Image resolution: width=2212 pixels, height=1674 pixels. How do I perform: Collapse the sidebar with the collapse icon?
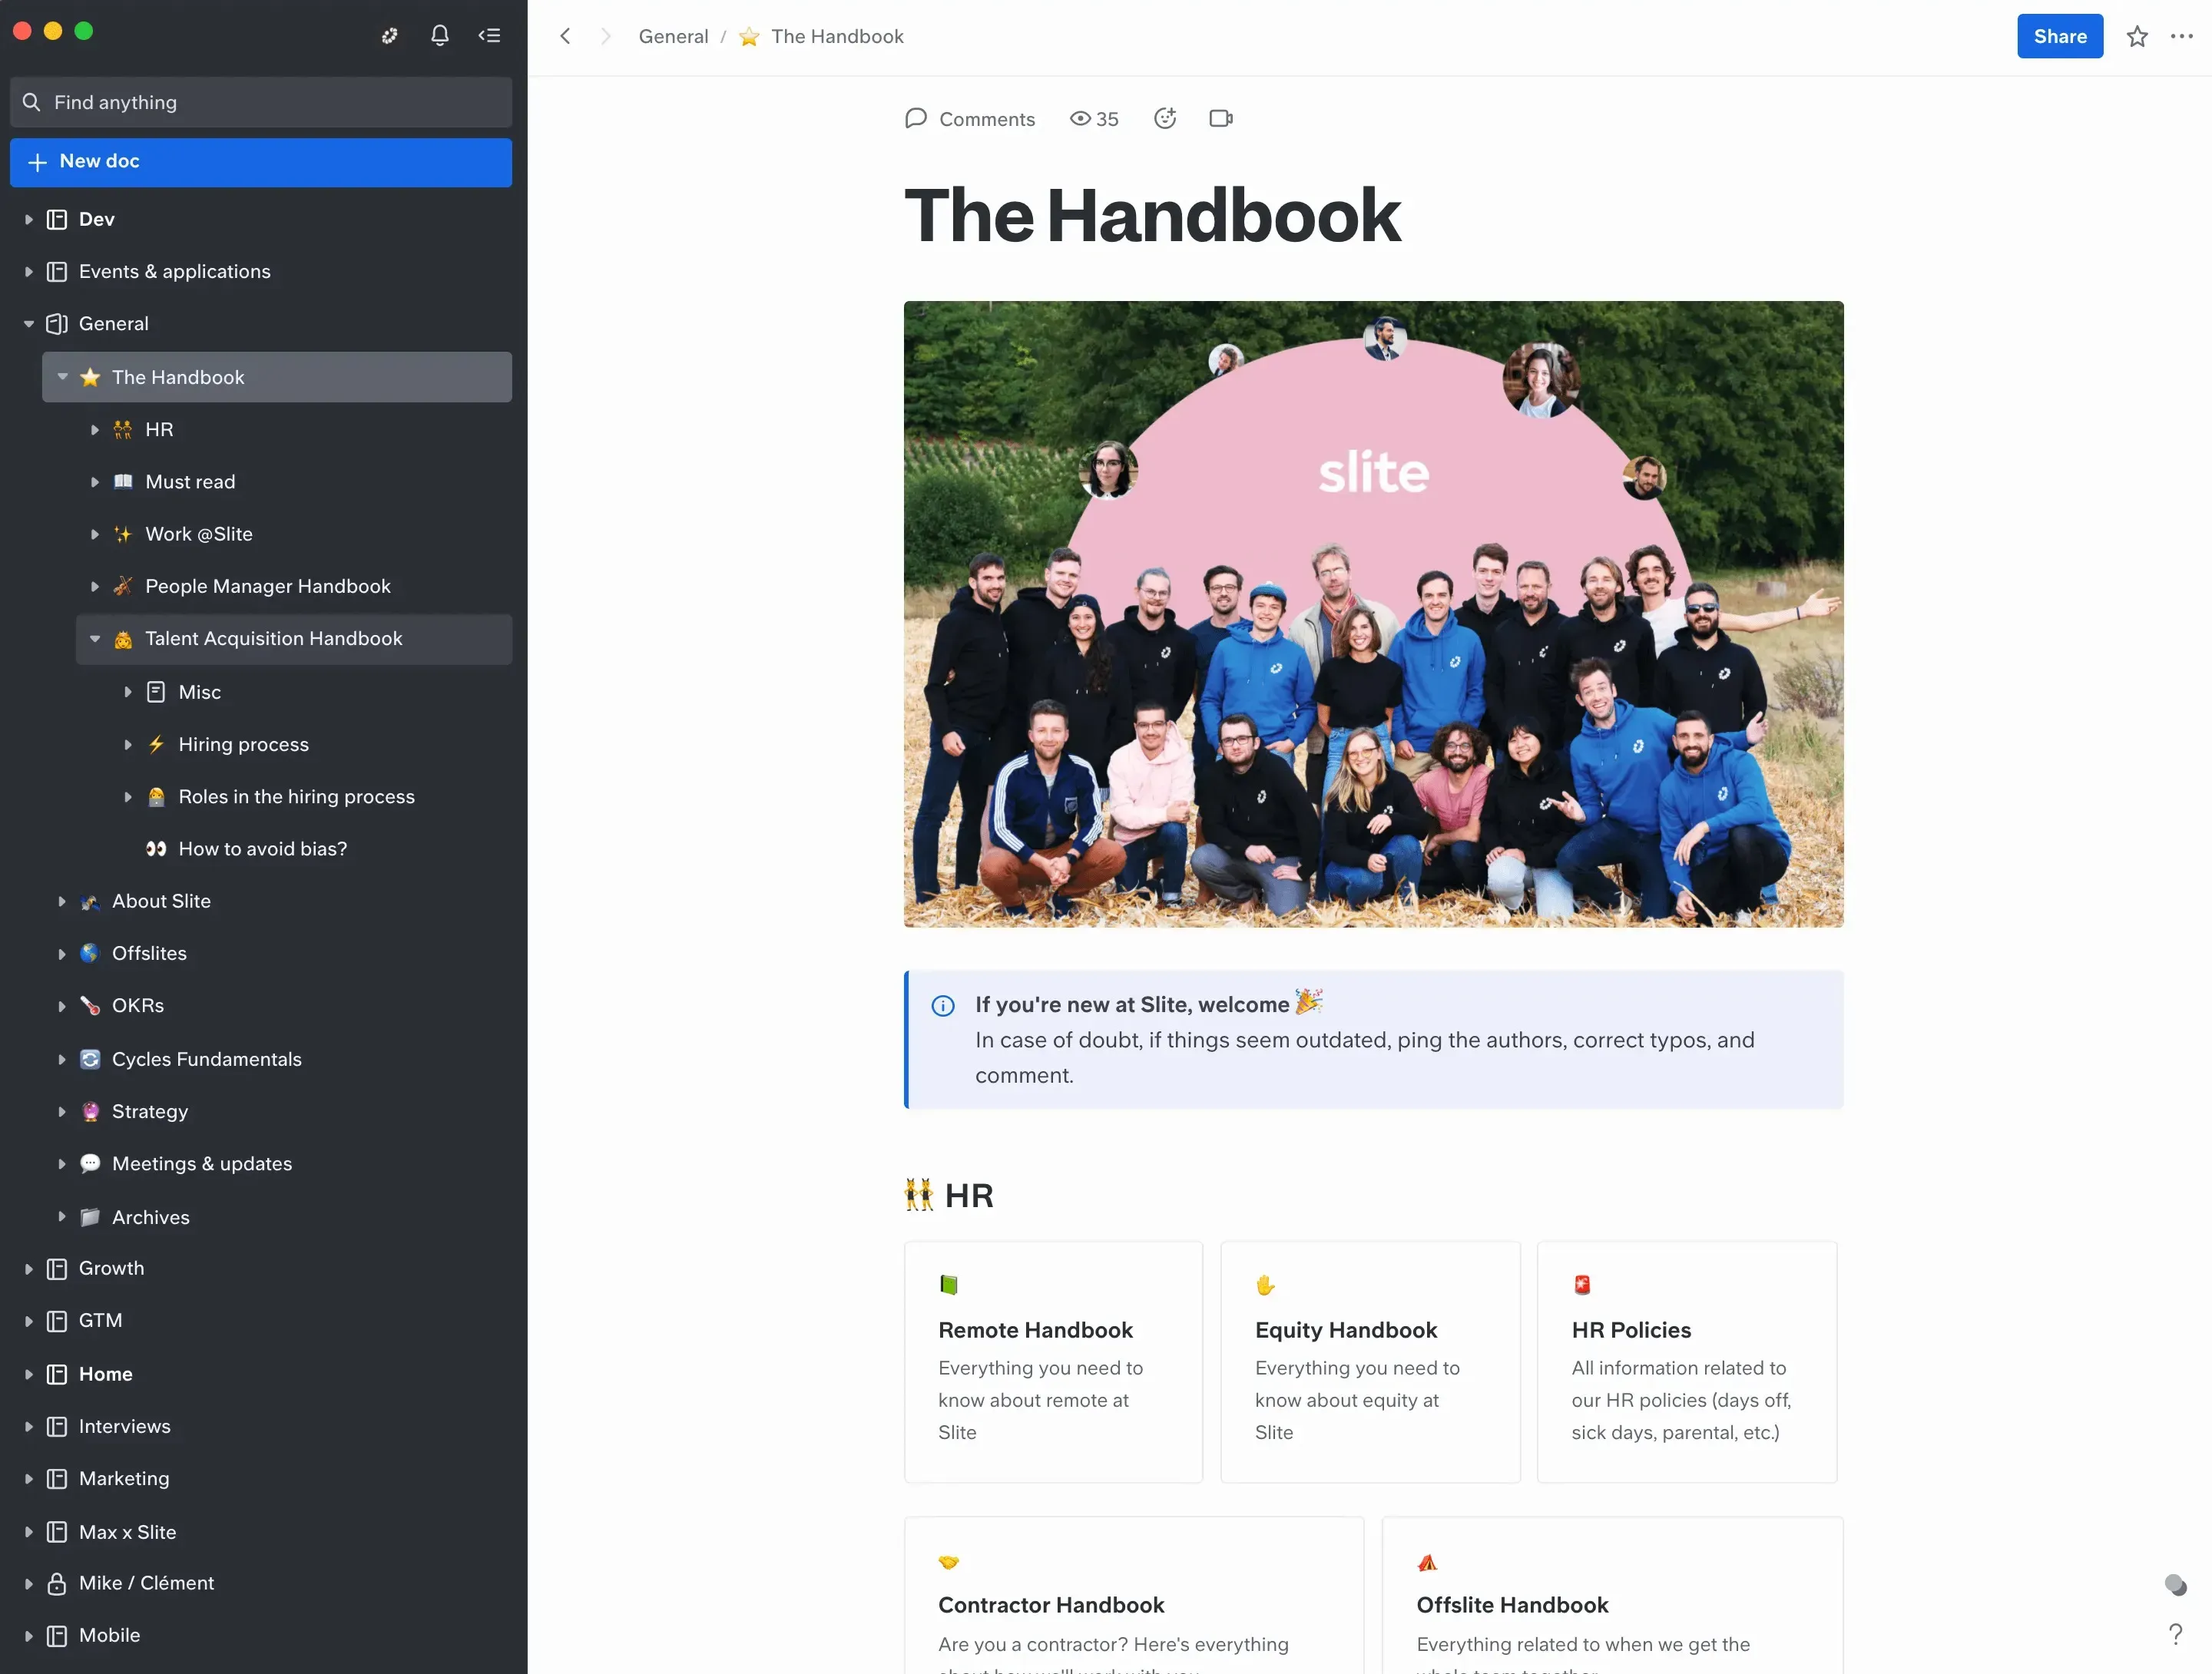pos(489,36)
